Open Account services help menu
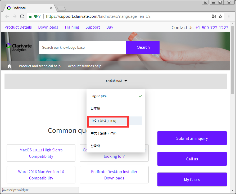This screenshot has height=194, width=236. coord(85,66)
